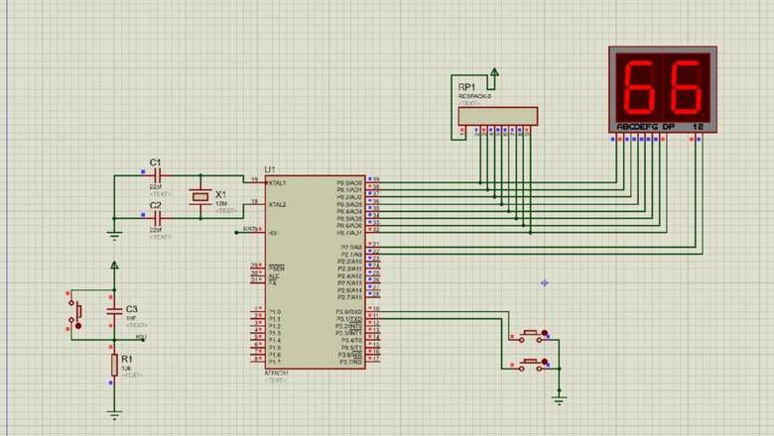The image size is (774, 436).
Task: Click DP label on the display
Action: coord(669,127)
